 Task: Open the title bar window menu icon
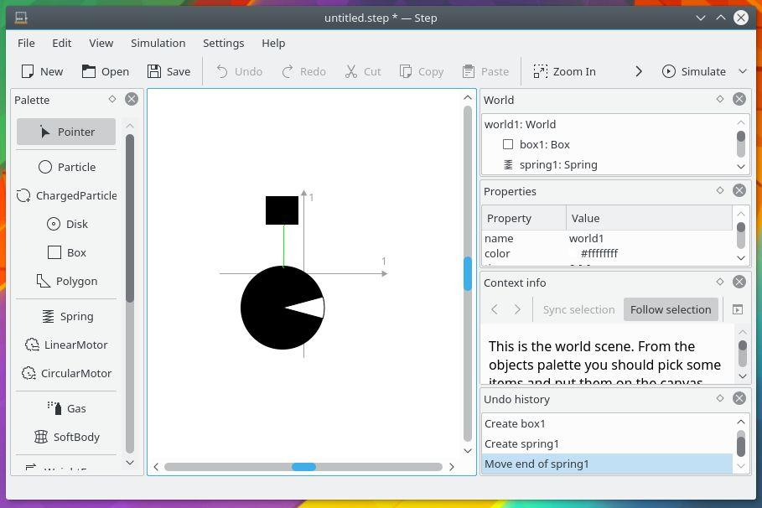point(21,18)
